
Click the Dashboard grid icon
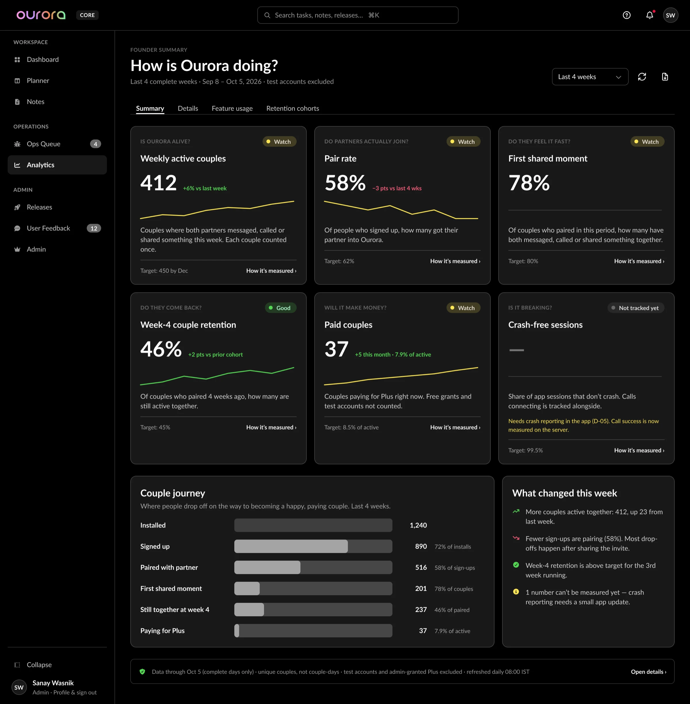click(17, 60)
